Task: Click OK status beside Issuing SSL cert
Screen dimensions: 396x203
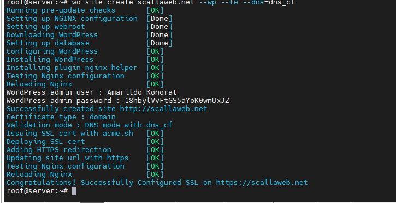Action: [x=155, y=134]
